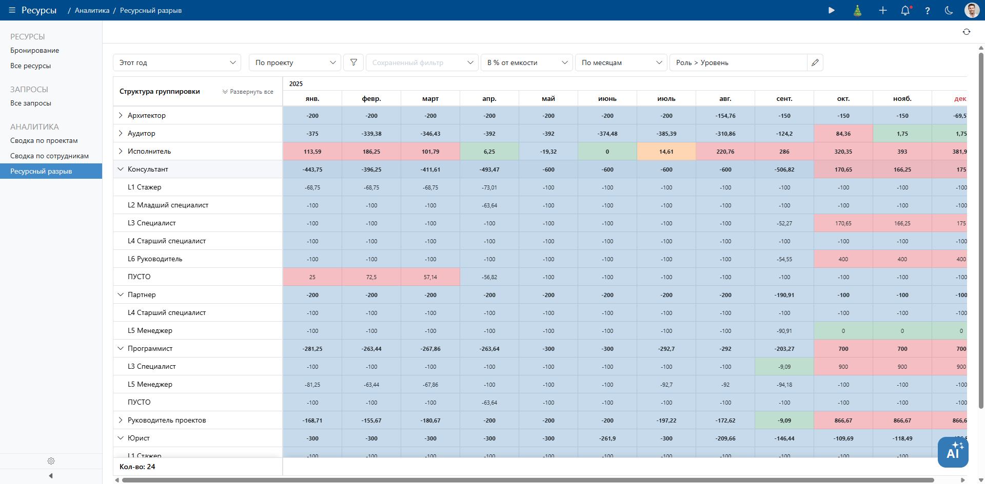Screen dimensions: 985x484
Task: Toggle dark mode moon icon
Action: pos(949,10)
